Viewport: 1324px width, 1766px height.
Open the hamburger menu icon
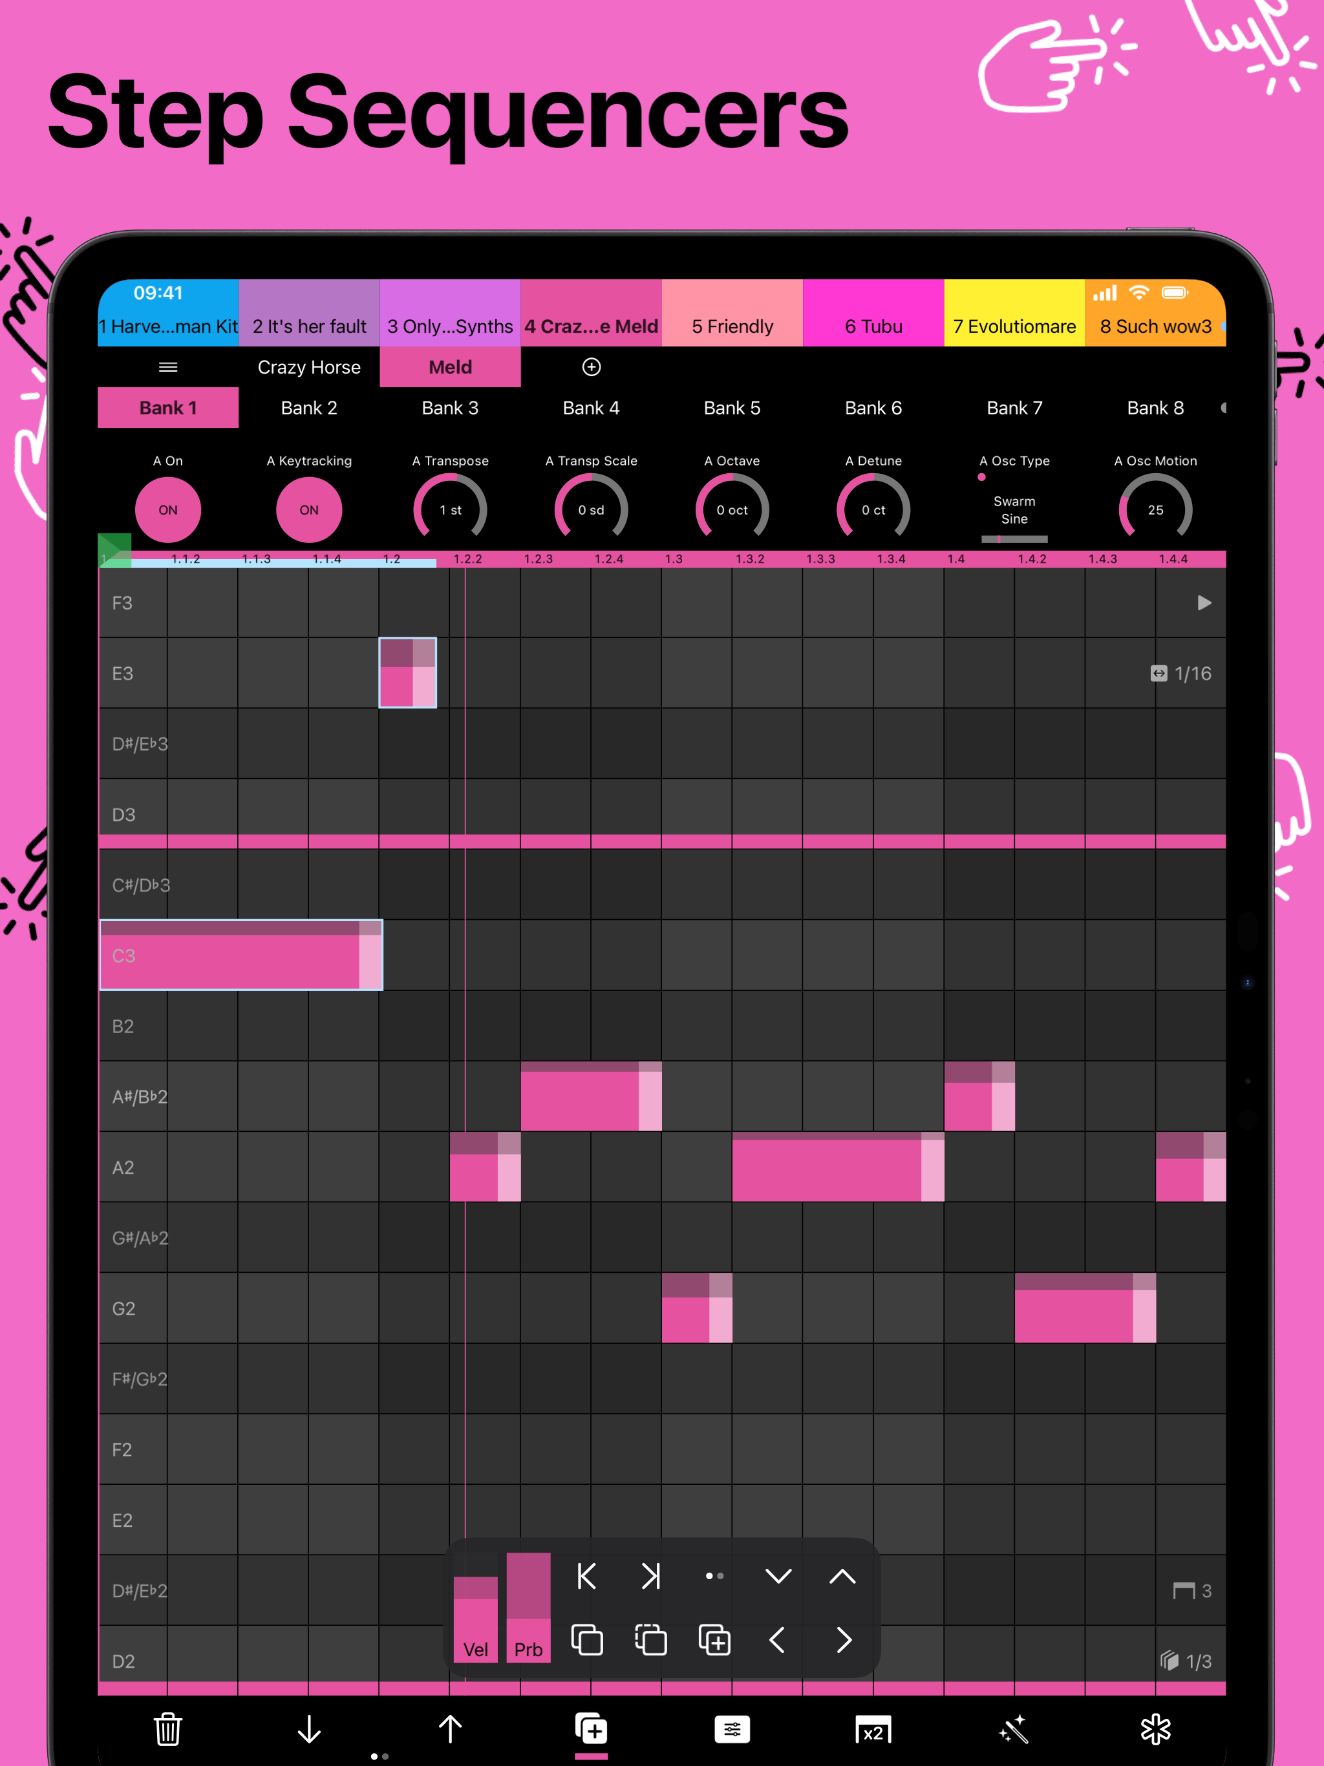click(x=167, y=367)
